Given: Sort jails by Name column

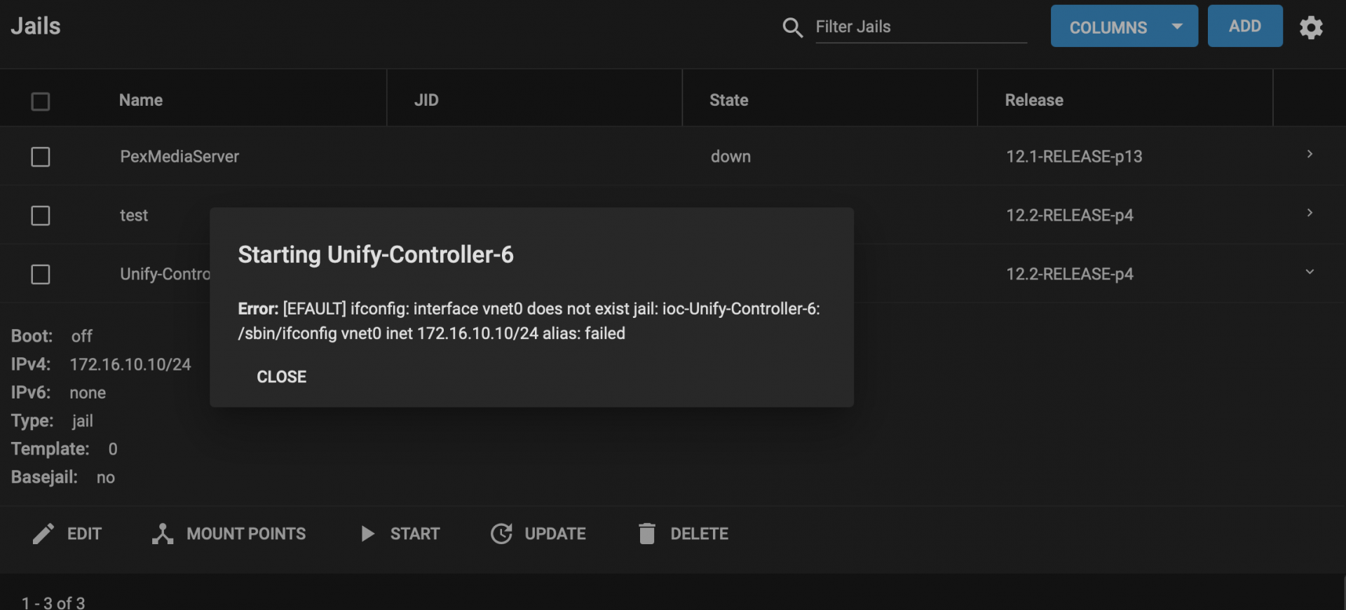Looking at the screenshot, I should tap(141, 100).
